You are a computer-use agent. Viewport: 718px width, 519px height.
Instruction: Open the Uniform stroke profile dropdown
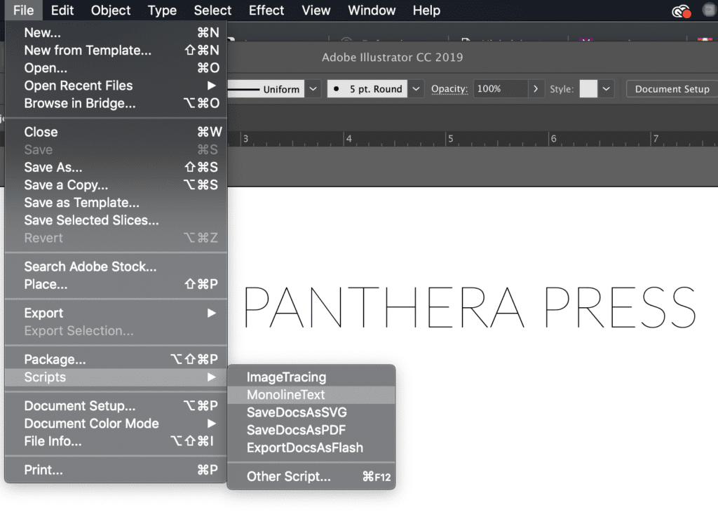(x=313, y=89)
